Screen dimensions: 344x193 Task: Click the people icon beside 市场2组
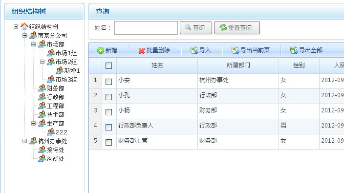(51, 62)
